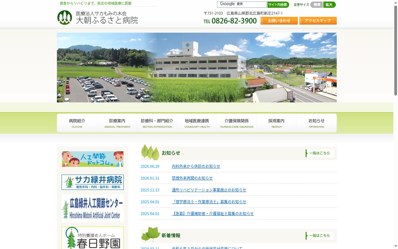
Task: Open the サカ緑井病院 banner
Action: click(93, 182)
